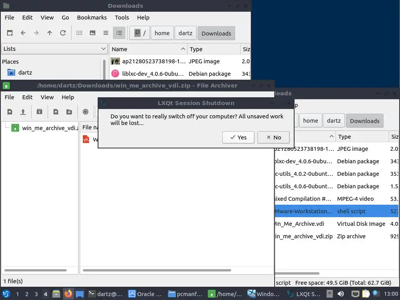Select win_me_archive_vdi.zip tree node

45,128
